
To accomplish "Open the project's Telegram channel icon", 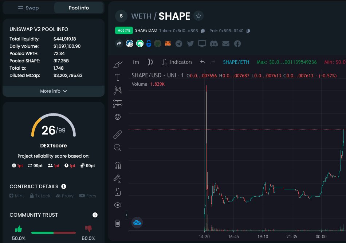I will tap(178, 43).
